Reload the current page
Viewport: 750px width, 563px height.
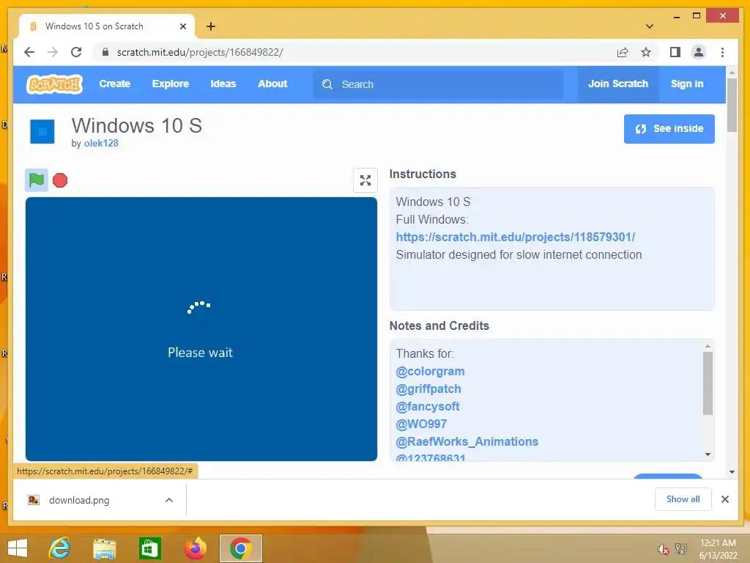pyautogui.click(x=76, y=52)
